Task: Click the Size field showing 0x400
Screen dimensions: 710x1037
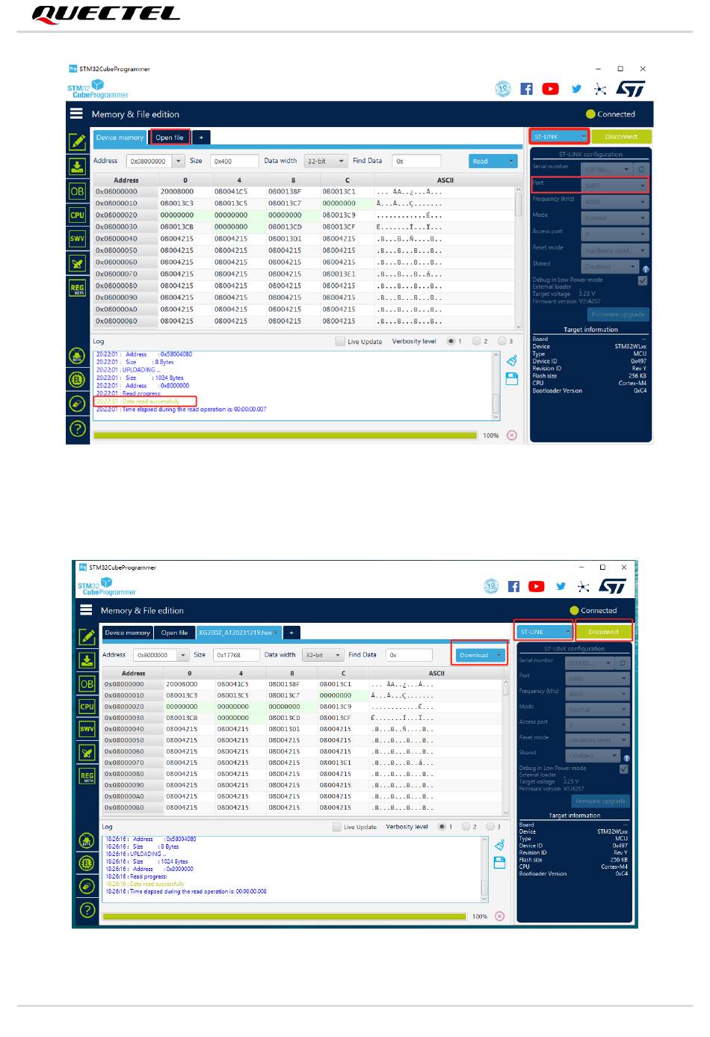Action: point(234,161)
